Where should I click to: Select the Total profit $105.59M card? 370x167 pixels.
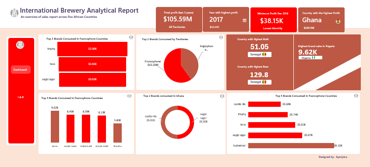coord(179,20)
